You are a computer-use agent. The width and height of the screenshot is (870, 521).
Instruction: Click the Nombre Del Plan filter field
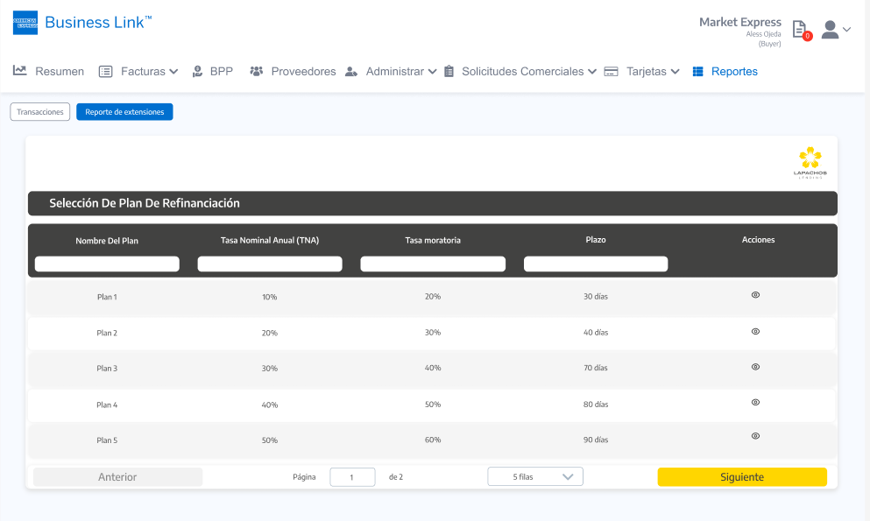[x=107, y=264]
